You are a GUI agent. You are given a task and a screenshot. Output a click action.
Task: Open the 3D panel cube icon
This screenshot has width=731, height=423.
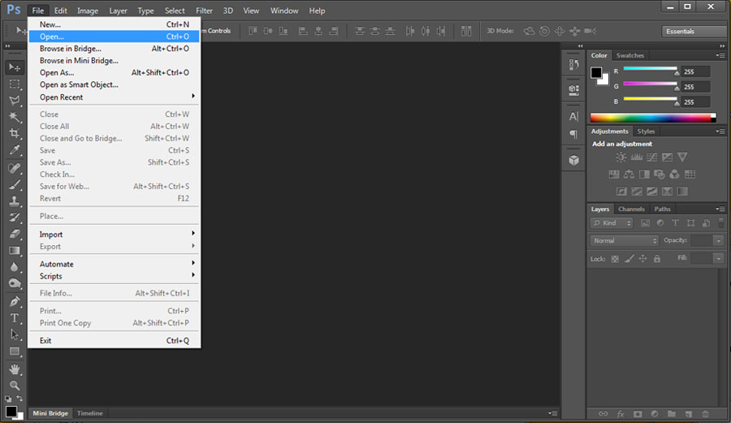[x=573, y=161]
